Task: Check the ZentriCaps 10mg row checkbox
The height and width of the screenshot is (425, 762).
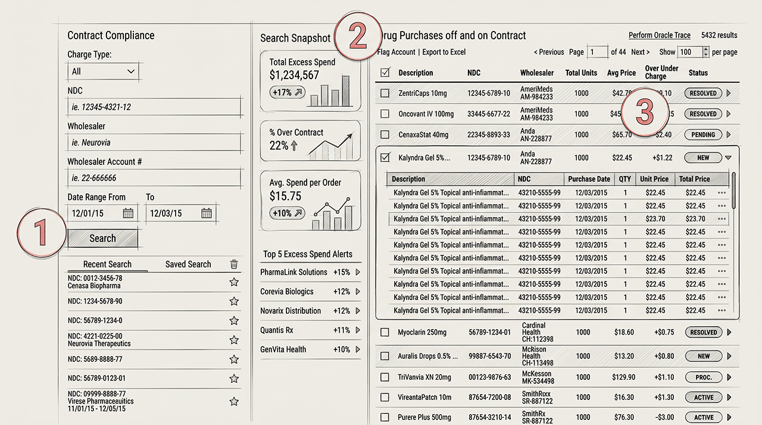Action: tap(385, 93)
